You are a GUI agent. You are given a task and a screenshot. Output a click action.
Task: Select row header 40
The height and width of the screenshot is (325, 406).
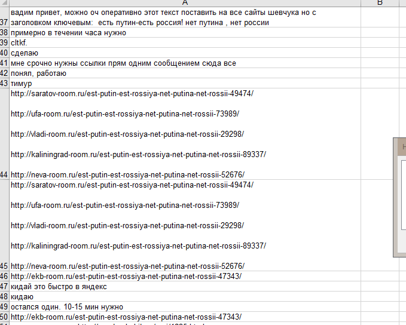[4, 53]
